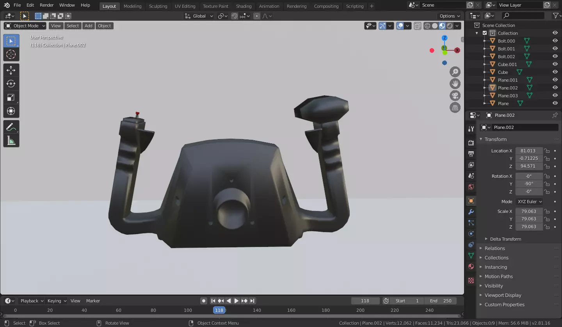Image resolution: width=562 pixels, height=327 pixels.
Task: Select the Move tool
Action: (x=11, y=70)
